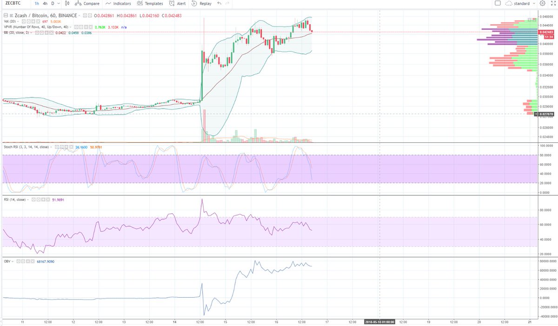Create an Alert
The height and width of the screenshot is (326, 558).
[177, 4]
